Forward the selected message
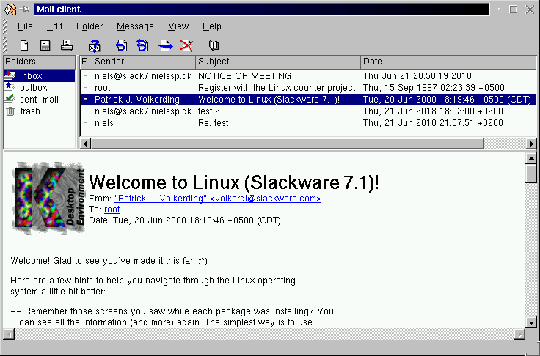The image size is (540, 356). pos(165,45)
